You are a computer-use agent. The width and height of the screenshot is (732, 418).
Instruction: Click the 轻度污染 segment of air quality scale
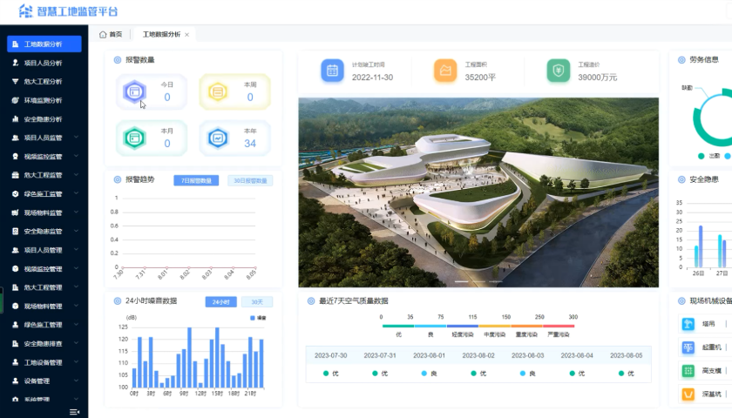[x=462, y=324]
